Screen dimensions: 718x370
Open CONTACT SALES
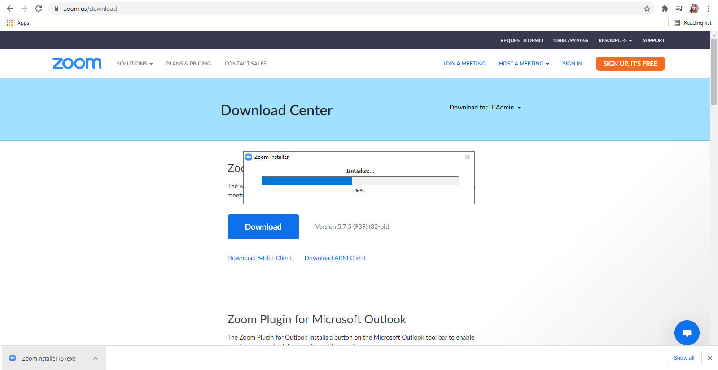pos(245,64)
